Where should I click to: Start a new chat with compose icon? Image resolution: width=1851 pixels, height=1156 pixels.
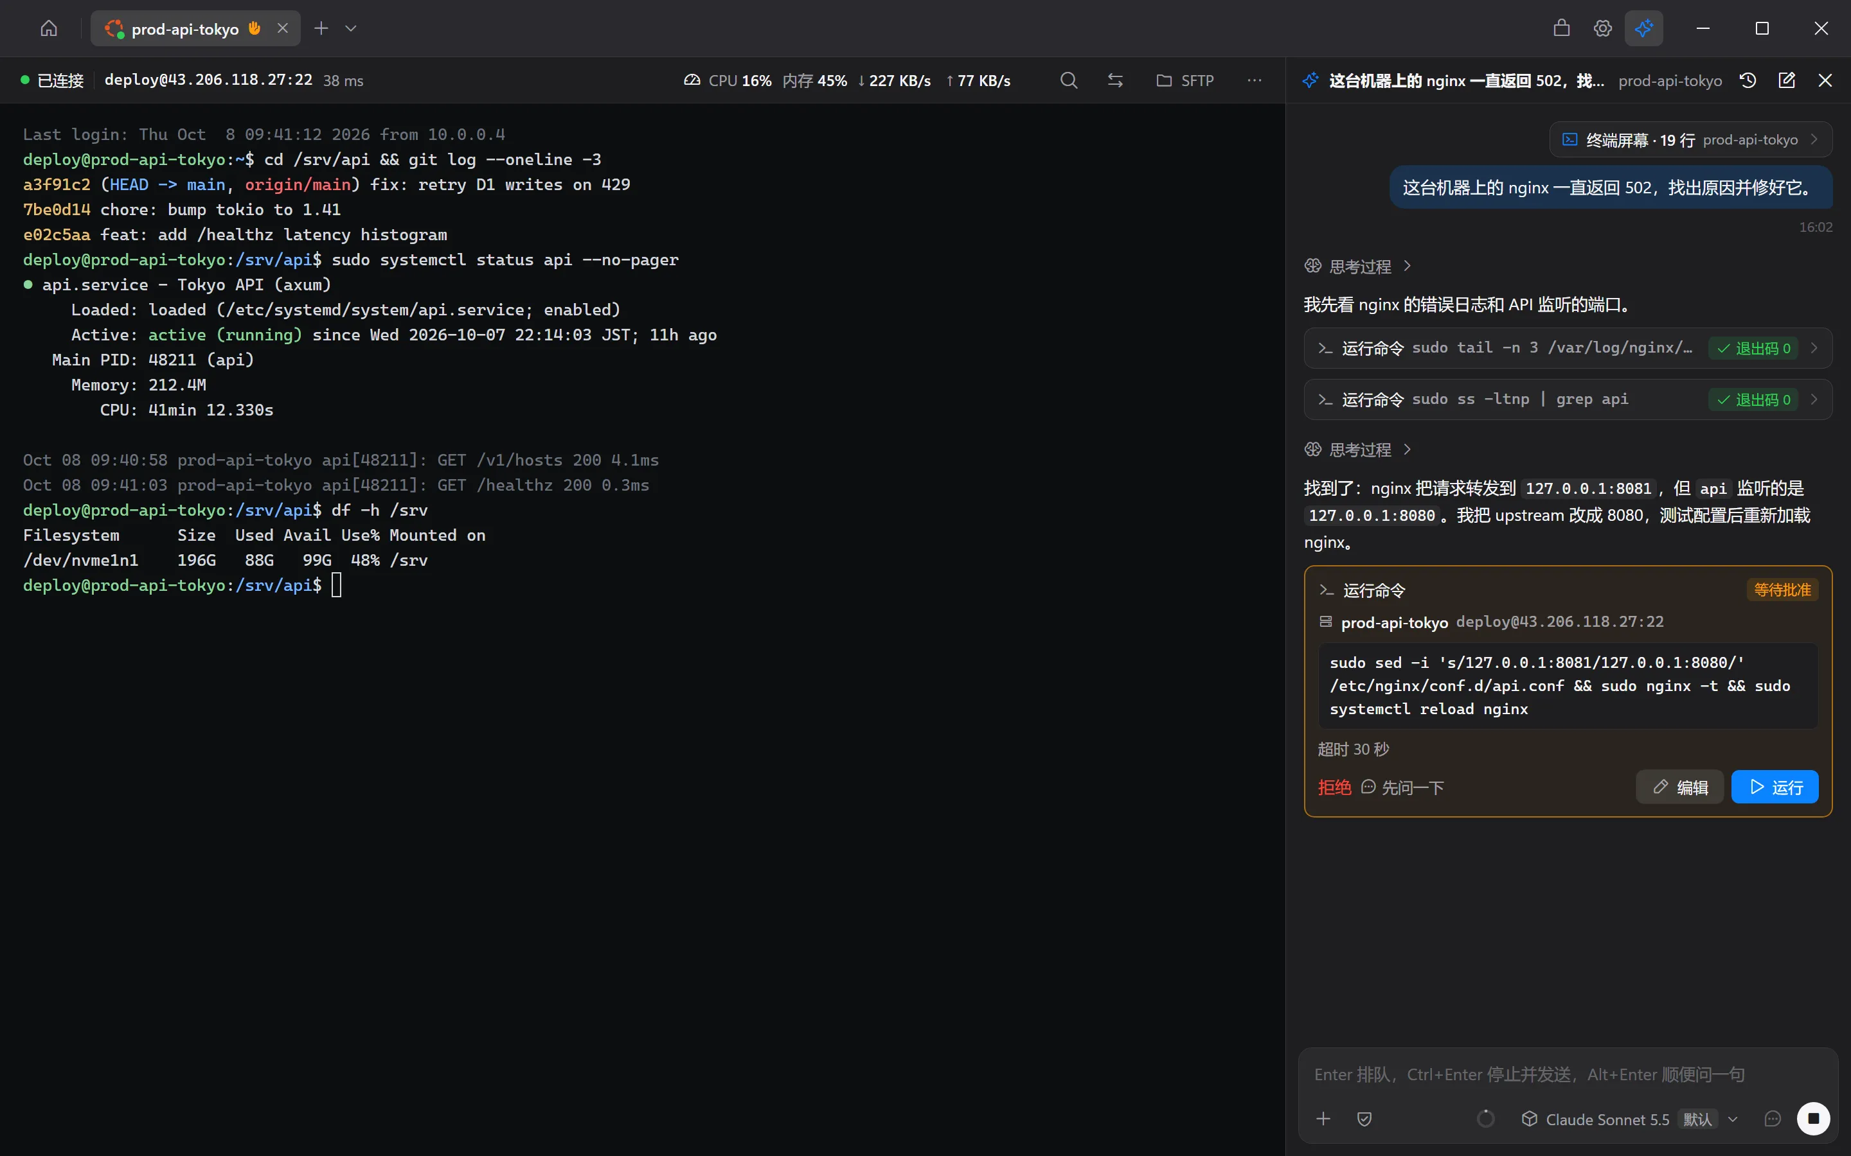[1787, 80]
